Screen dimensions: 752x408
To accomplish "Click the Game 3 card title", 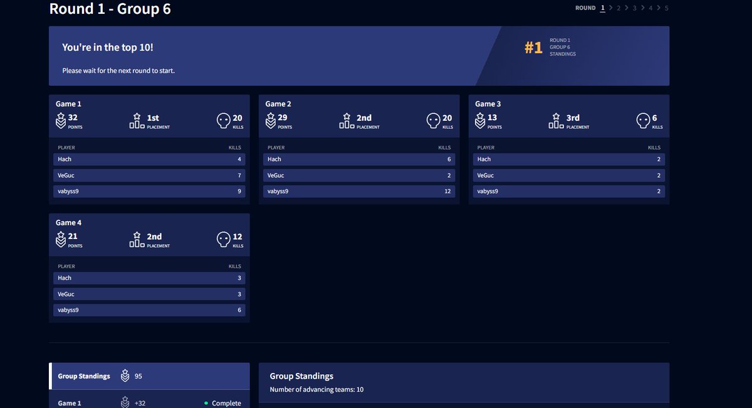I will pyautogui.click(x=488, y=104).
